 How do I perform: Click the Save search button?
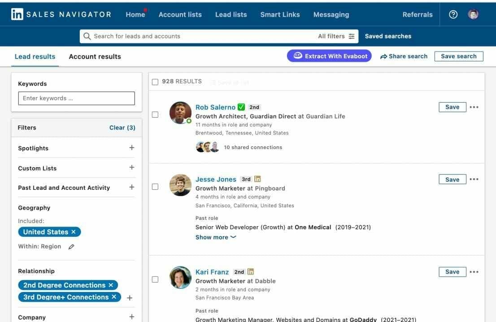[x=458, y=56]
